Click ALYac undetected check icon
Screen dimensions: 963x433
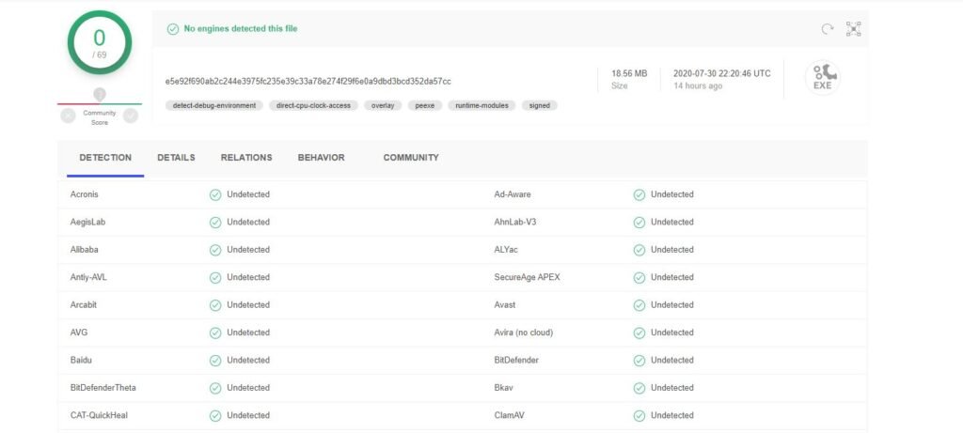[639, 250]
